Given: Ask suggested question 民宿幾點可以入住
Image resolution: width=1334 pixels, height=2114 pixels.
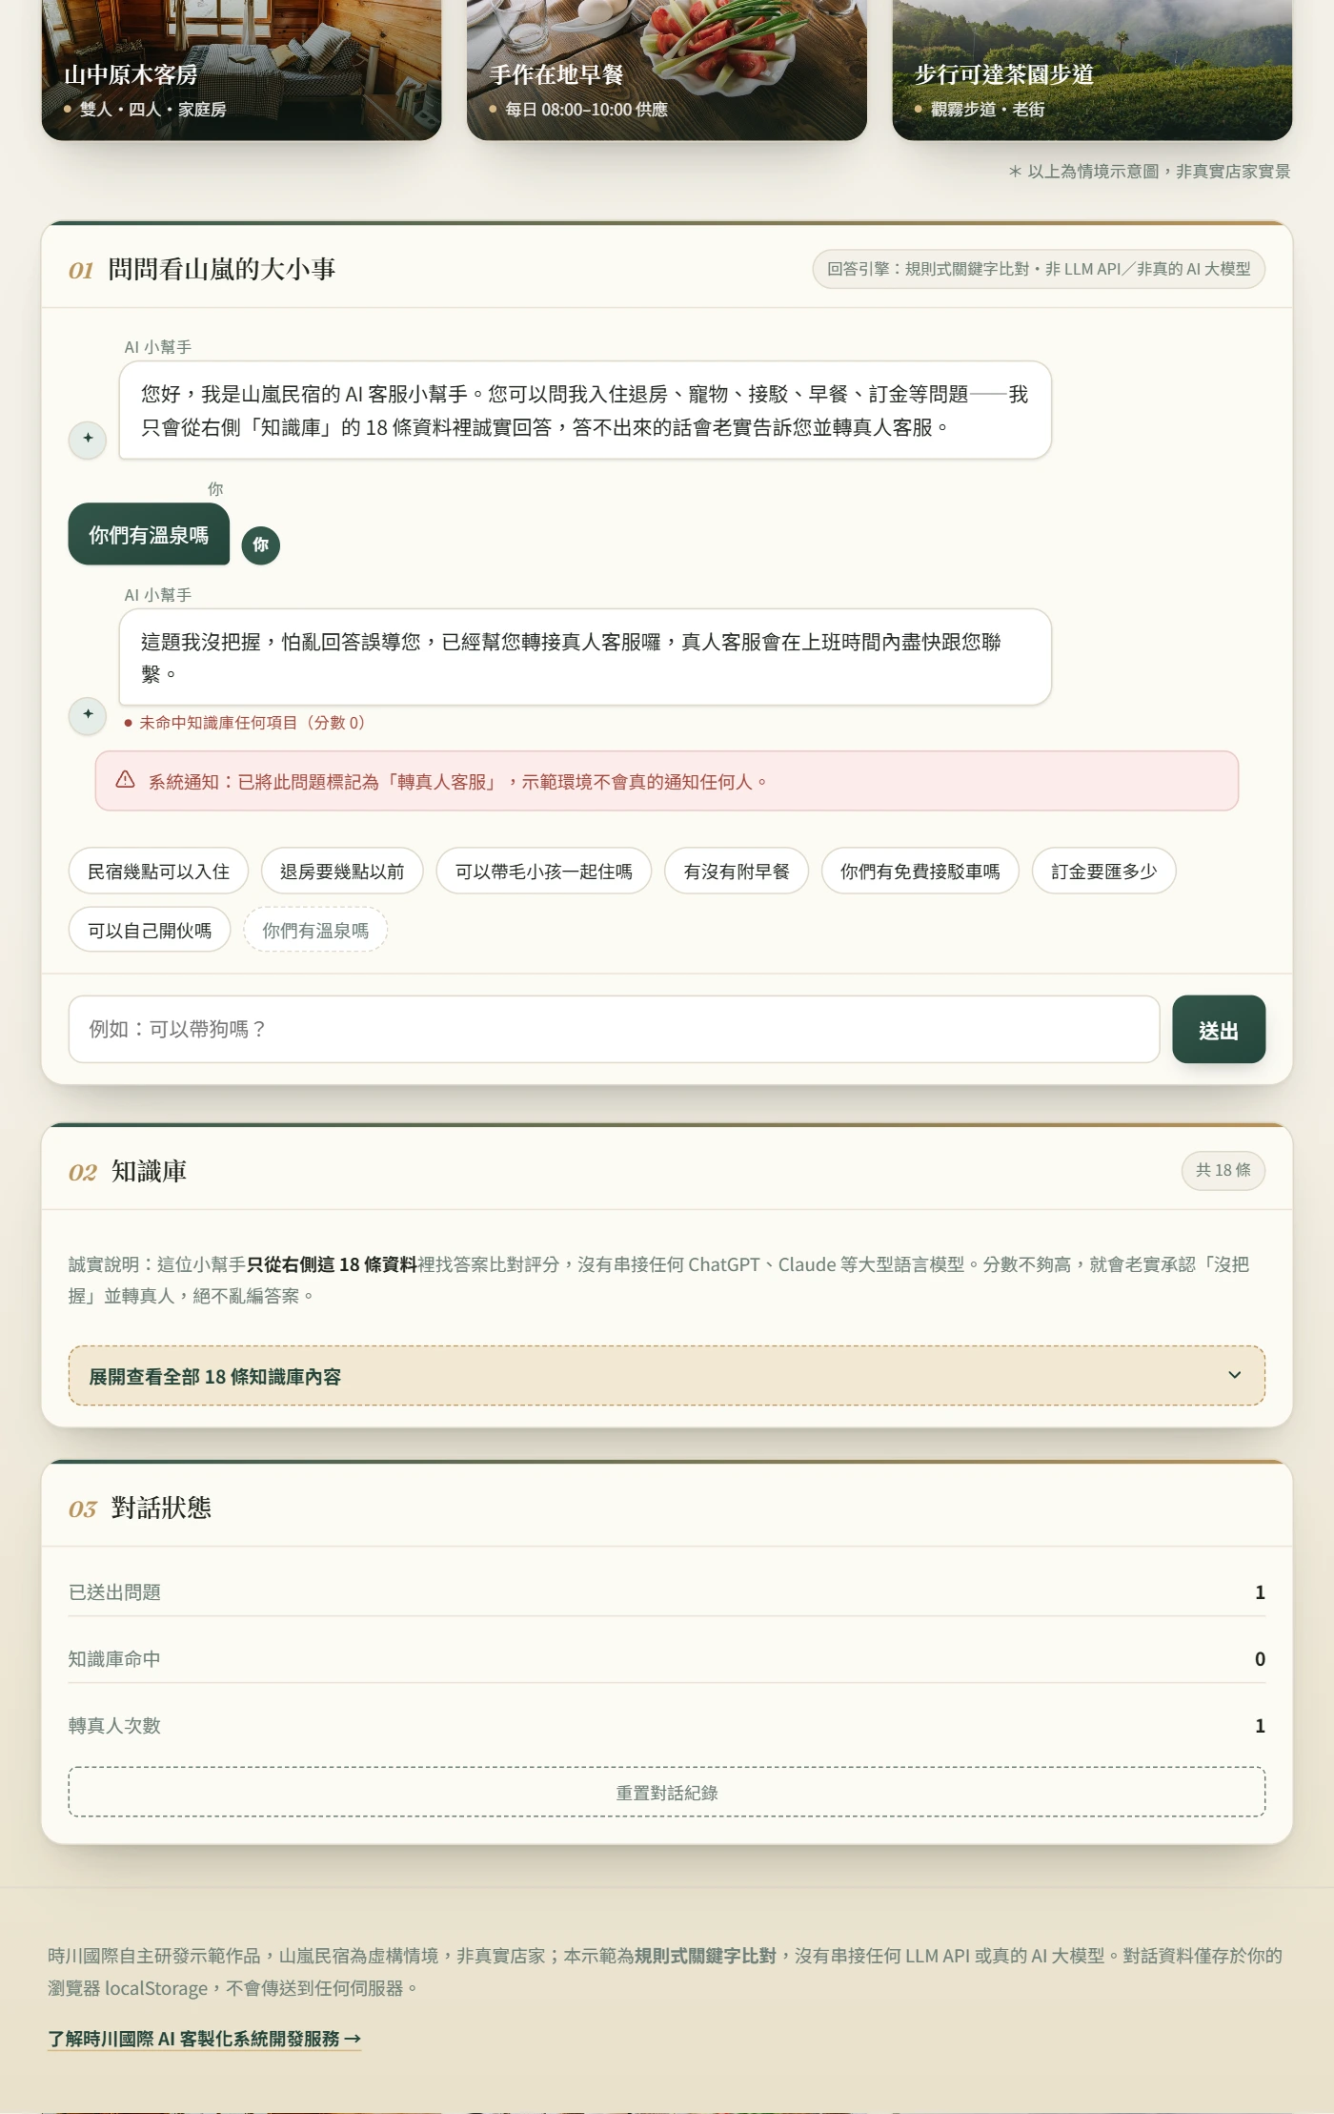Looking at the screenshot, I should pyautogui.click(x=158, y=872).
